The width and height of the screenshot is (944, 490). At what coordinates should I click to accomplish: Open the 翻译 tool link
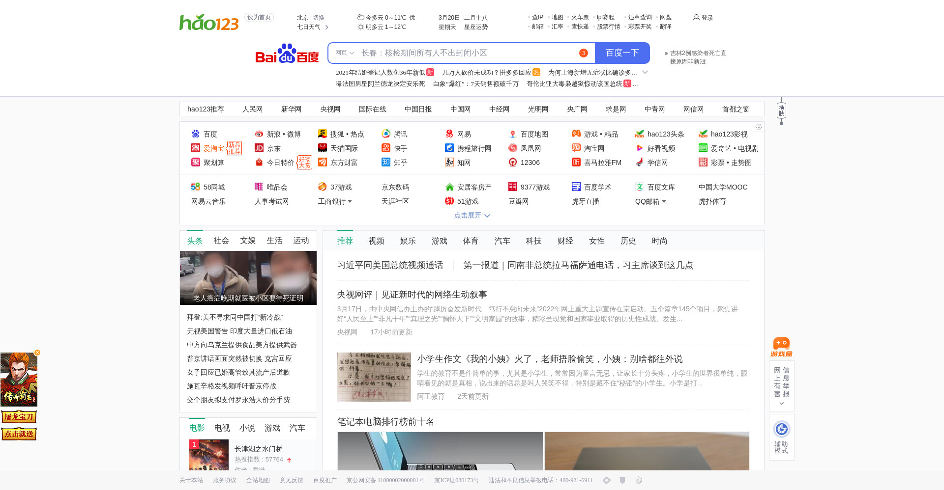tap(666, 27)
